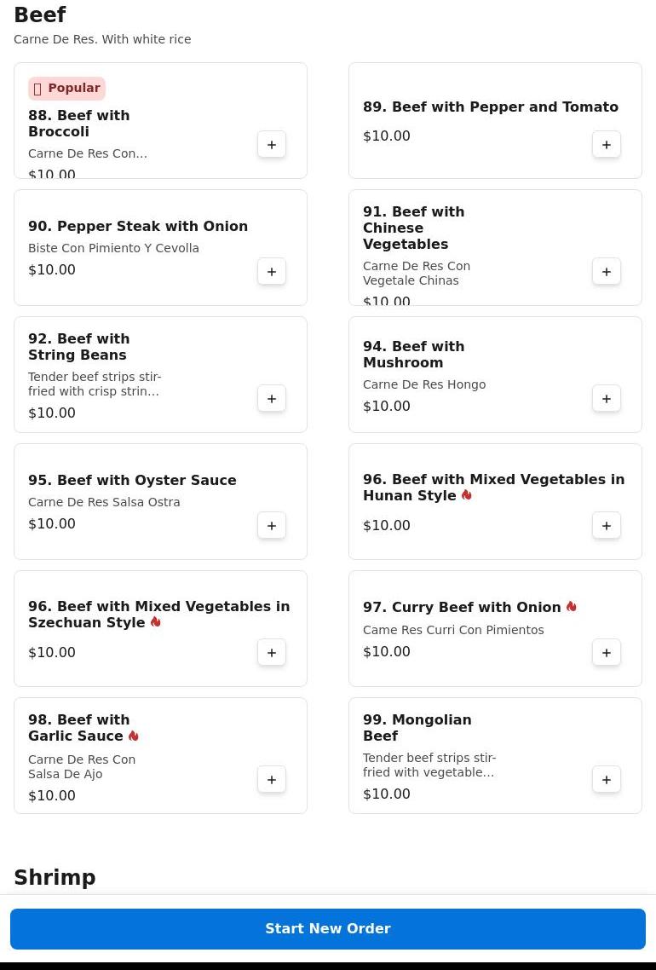Add Beef with Oyster Sauce
The height and width of the screenshot is (970, 656).
click(272, 526)
